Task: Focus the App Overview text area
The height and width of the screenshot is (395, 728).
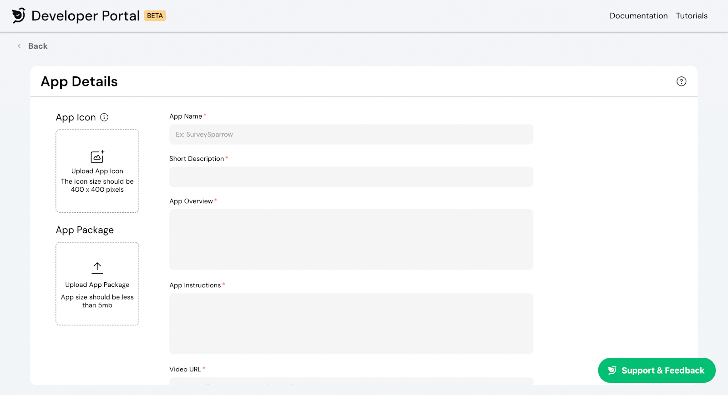Action: 351,240
